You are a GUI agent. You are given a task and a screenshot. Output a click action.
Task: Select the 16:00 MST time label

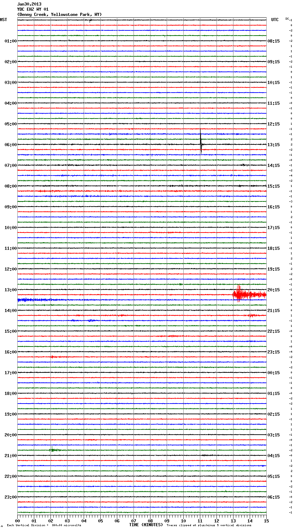(x=11, y=352)
